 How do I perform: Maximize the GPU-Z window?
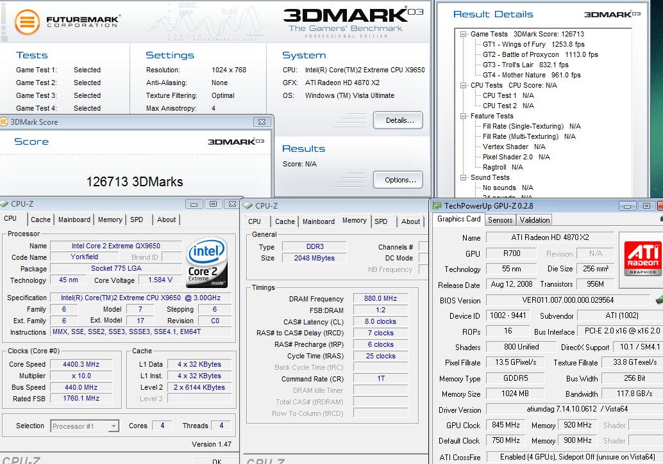(x=646, y=205)
